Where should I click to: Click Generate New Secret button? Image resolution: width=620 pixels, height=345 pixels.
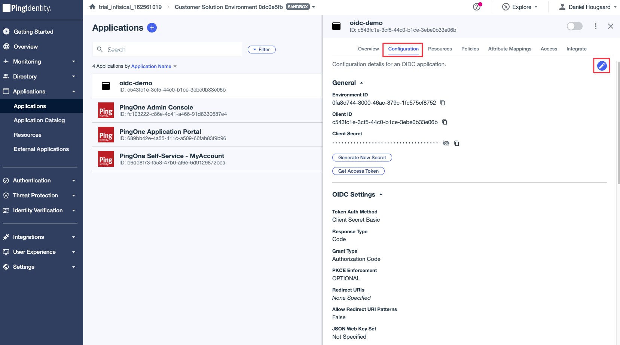[362, 158]
